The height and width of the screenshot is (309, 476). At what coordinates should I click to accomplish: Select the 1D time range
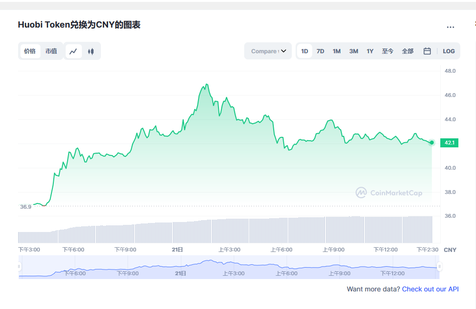pos(305,51)
